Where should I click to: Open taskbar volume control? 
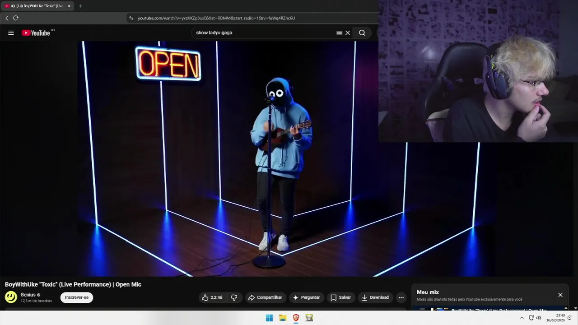[x=539, y=318]
